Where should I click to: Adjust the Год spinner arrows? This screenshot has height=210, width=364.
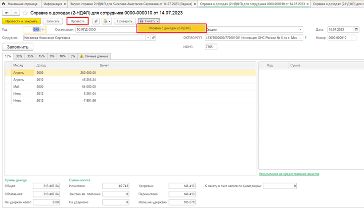pos(42,29)
